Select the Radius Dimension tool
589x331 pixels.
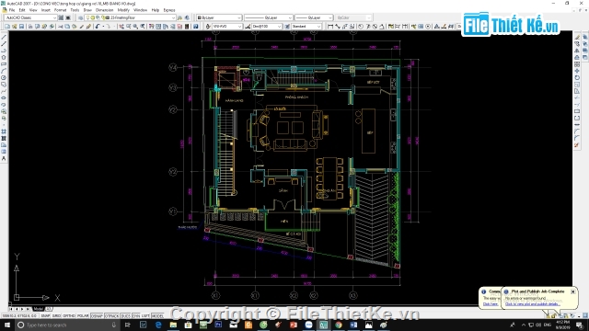point(361,27)
